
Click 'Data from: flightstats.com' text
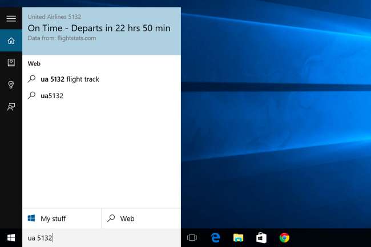(x=62, y=38)
